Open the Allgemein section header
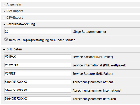The image size is (140, 105). [x=71, y=4]
